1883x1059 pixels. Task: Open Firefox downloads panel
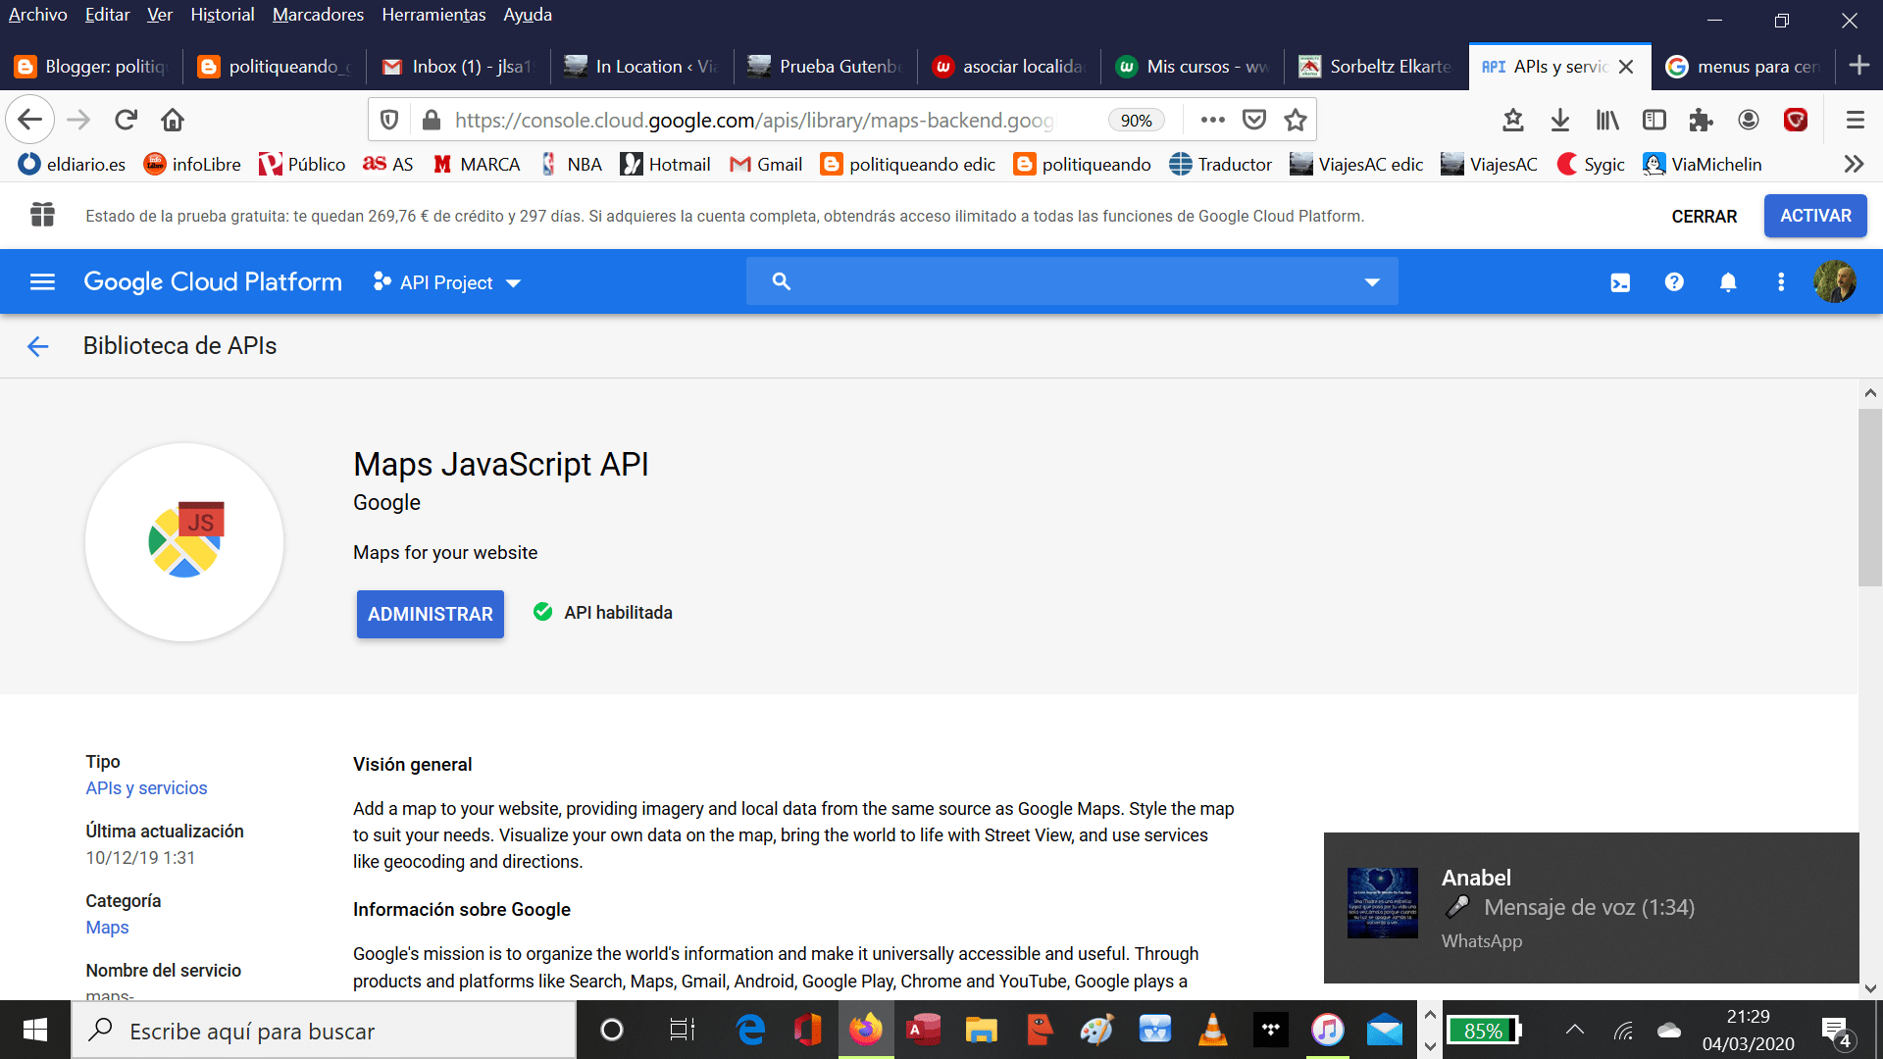click(x=1560, y=120)
